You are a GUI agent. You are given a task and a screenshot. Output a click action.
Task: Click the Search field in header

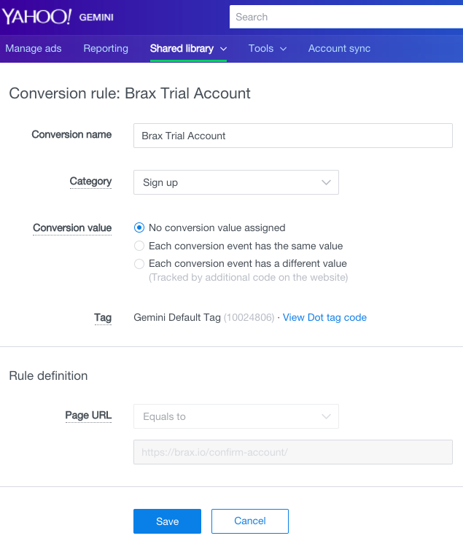pyautogui.click(x=346, y=17)
